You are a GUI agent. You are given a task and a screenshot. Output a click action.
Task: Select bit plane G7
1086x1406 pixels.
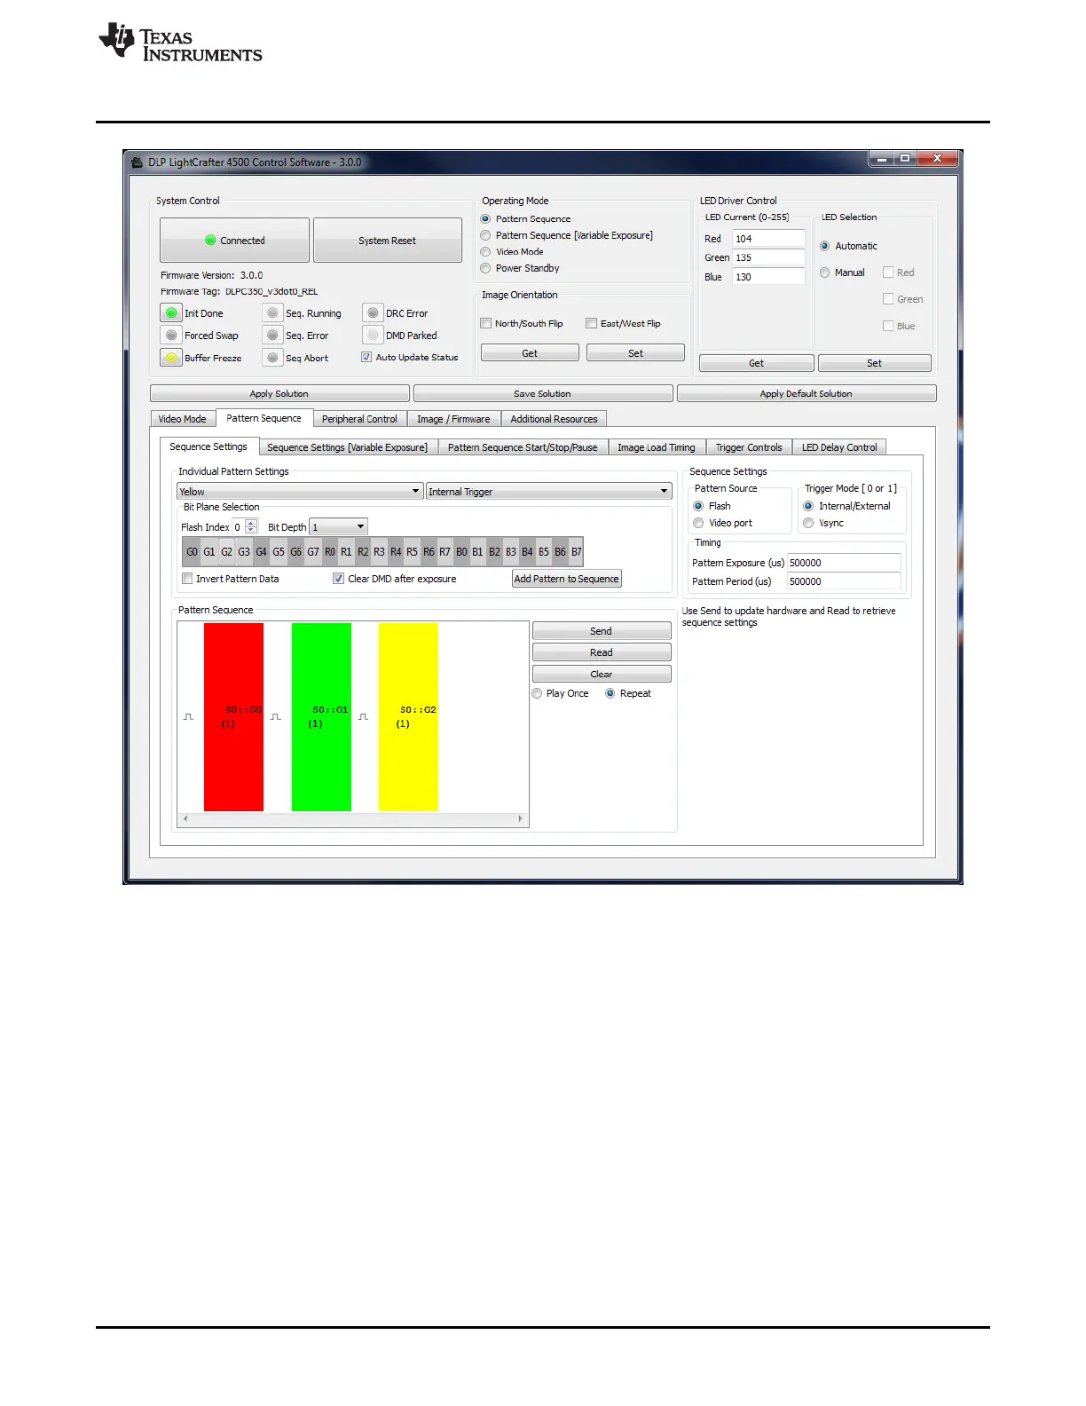(313, 552)
